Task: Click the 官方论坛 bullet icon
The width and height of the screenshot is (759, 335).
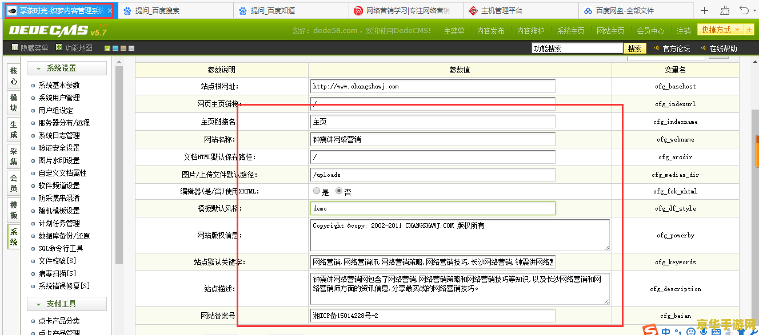Action: tap(656, 49)
